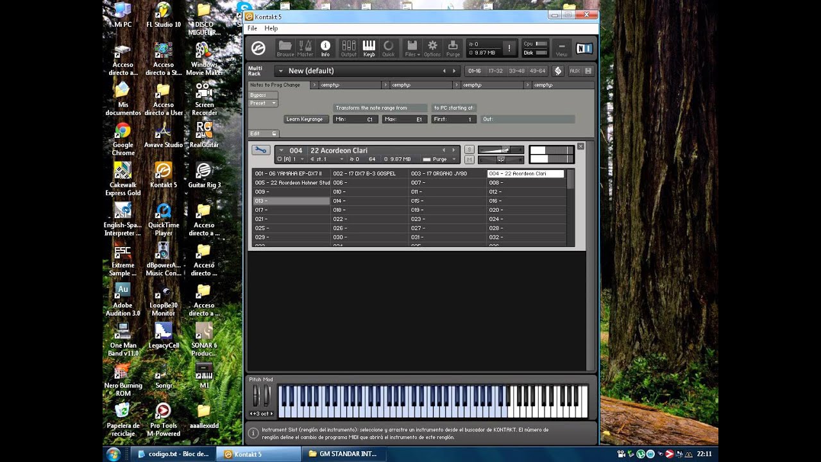This screenshot has height=462, width=821.
Task: Click the Windows Start button
Action: [114, 454]
